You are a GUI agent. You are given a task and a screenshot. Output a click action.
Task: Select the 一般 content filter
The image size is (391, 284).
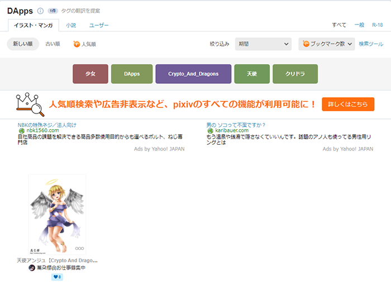pos(359,25)
